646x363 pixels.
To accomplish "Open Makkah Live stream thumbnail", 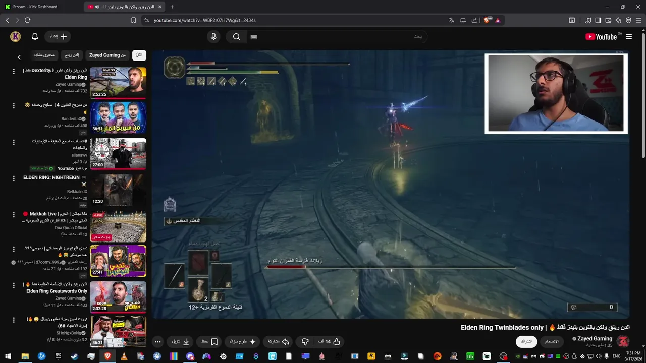I will click(118, 226).
